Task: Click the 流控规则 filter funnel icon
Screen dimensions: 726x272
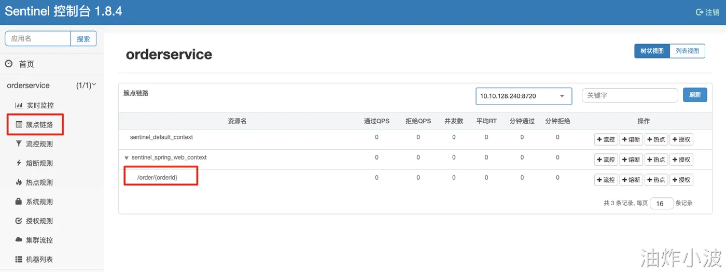Action: [x=19, y=144]
